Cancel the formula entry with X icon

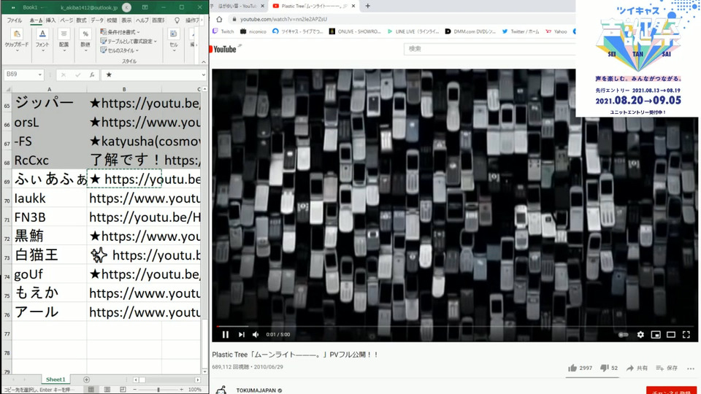[63, 74]
